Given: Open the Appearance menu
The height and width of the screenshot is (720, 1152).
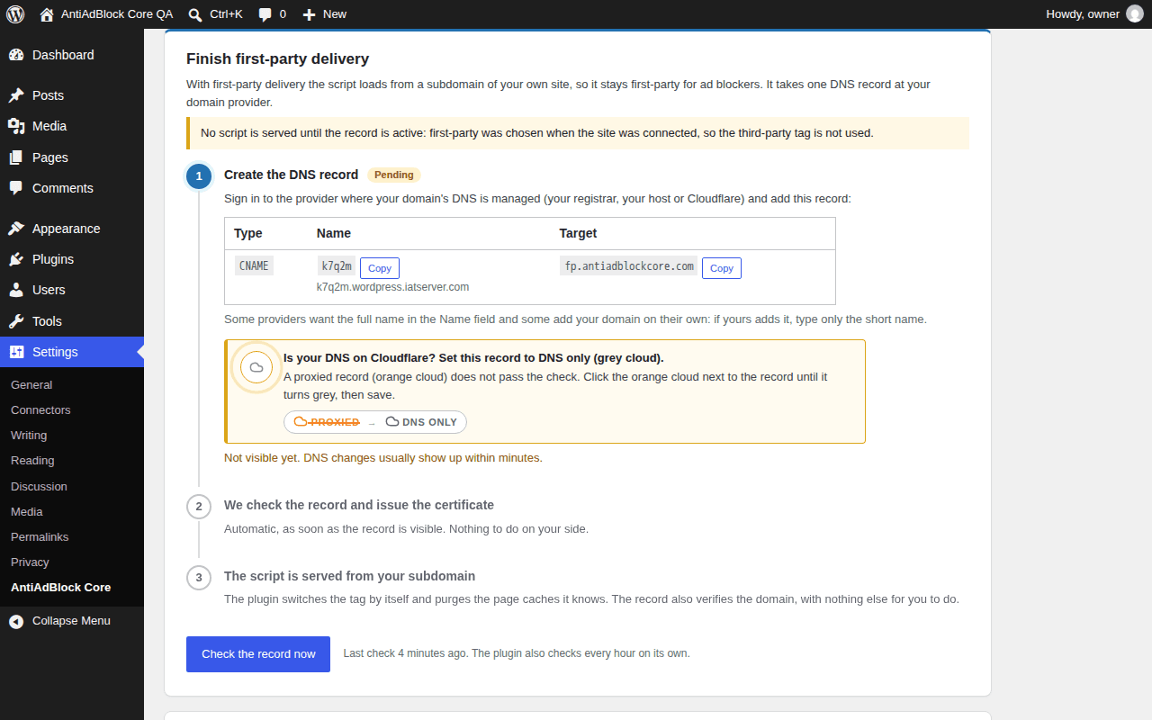Looking at the screenshot, I should tap(72, 229).
